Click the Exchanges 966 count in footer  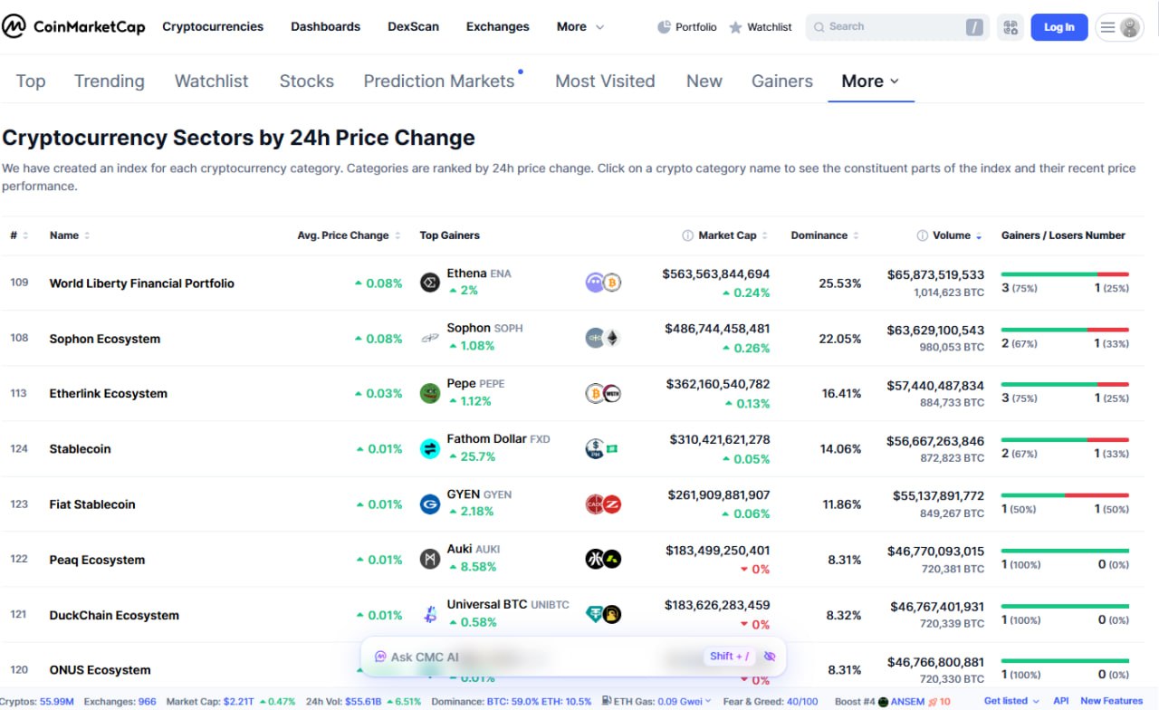pos(120,701)
